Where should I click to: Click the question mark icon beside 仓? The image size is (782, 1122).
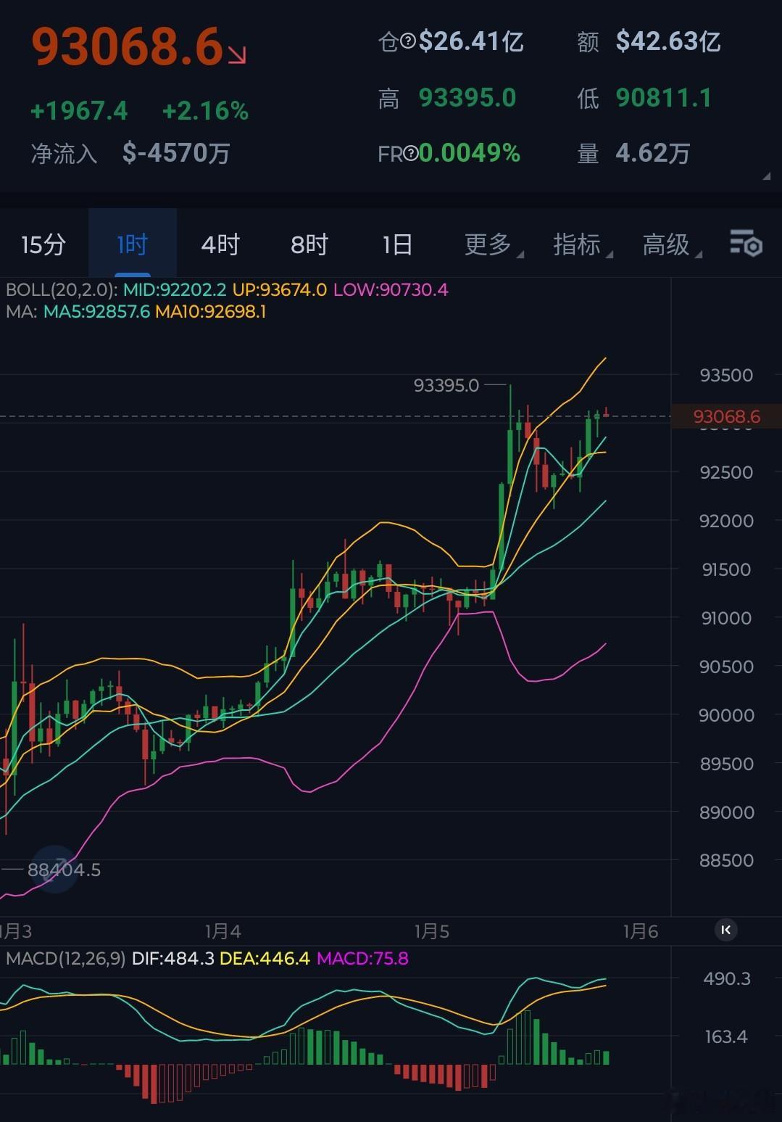pos(408,41)
